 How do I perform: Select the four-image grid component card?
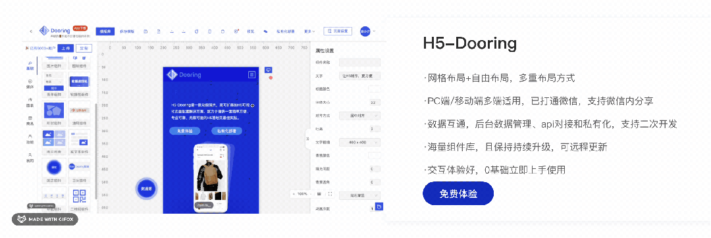54,142
